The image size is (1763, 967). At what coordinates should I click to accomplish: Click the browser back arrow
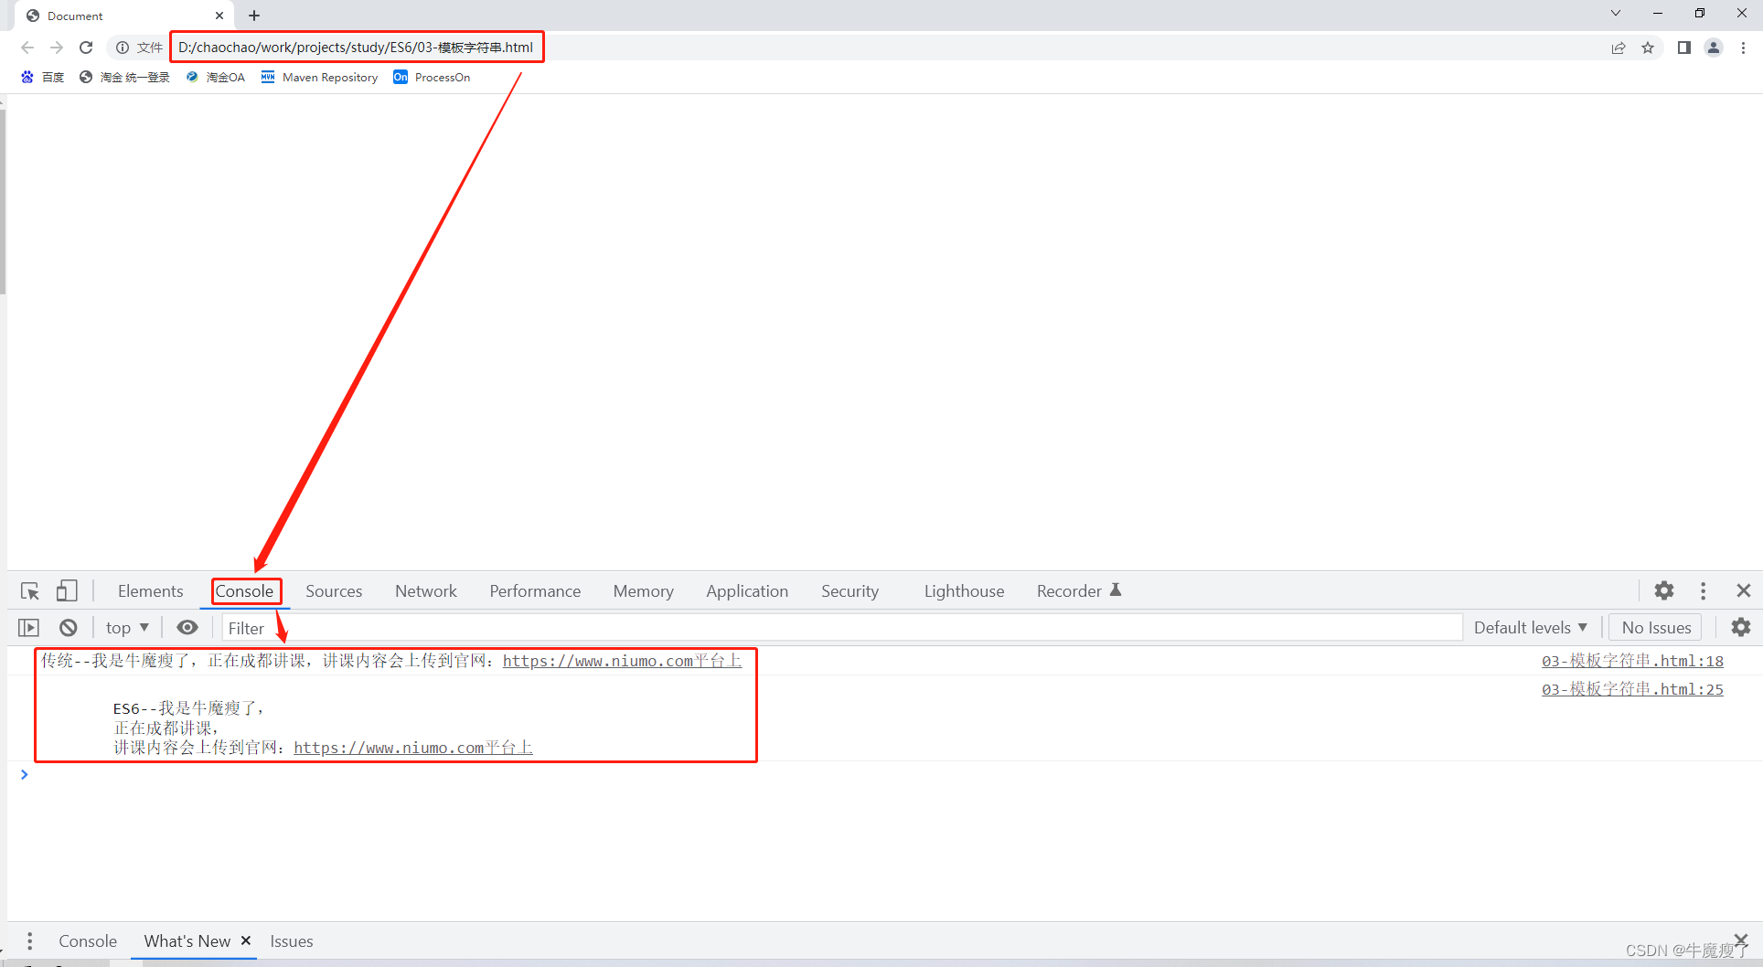pyautogui.click(x=27, y=48)
